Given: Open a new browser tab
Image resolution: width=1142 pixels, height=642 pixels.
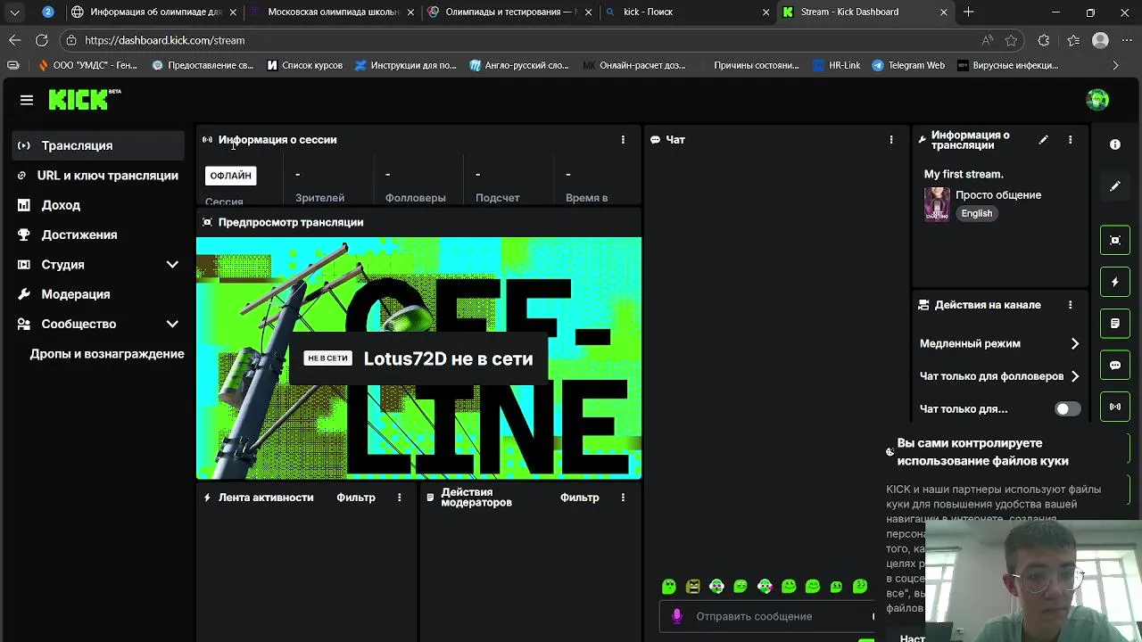Looking at the screenshot, I should tap(969, 12).
